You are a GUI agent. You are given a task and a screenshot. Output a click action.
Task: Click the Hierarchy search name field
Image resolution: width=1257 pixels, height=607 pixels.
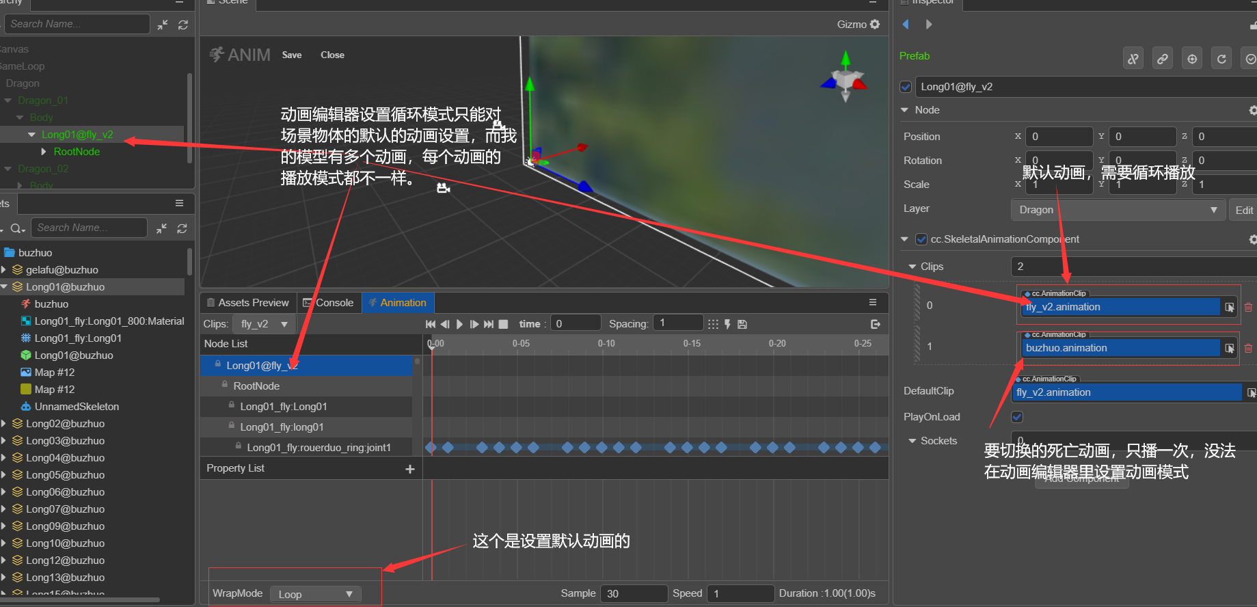(77, 24)
